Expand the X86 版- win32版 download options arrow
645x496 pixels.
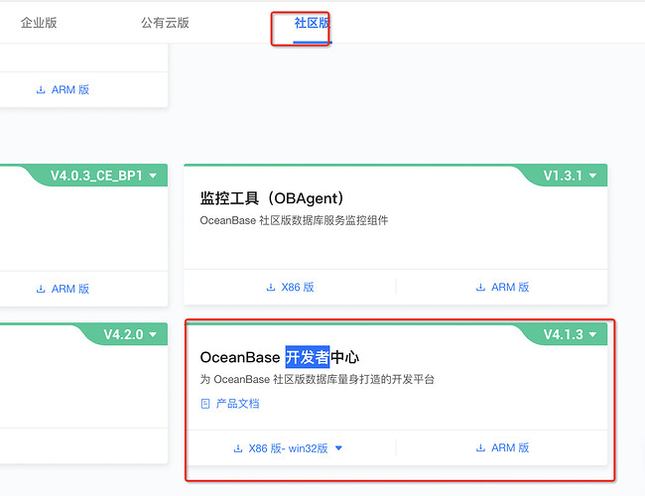(x=338, y=447)
